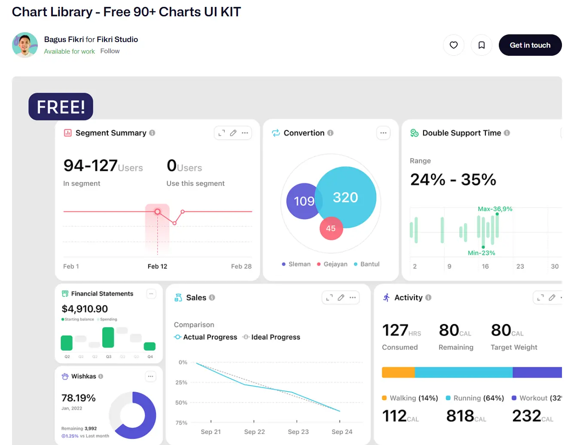
Task: Show info for Double Support Time
Action: click(x=507, y=133)
